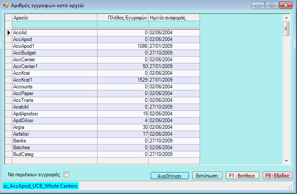Image resolution: width=297 pixels, height=194 pixels.
Task: Click record count 30 in Argia row
Action: tap(123, 127)
